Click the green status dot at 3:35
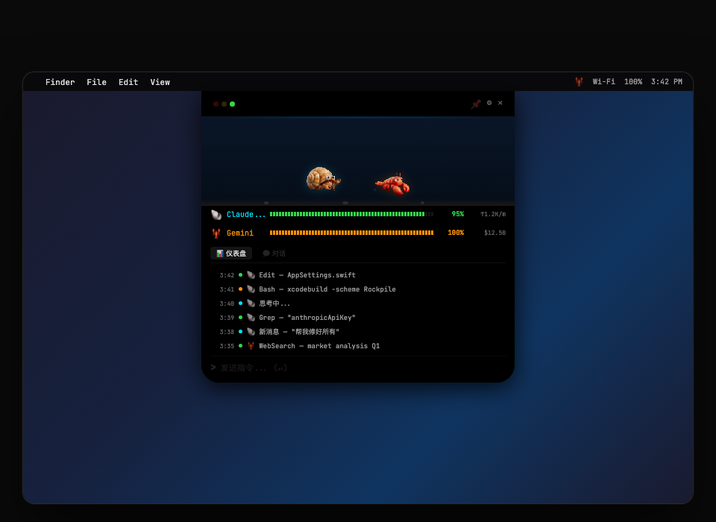The image size is (716, 522). click(x=241, y=346)
